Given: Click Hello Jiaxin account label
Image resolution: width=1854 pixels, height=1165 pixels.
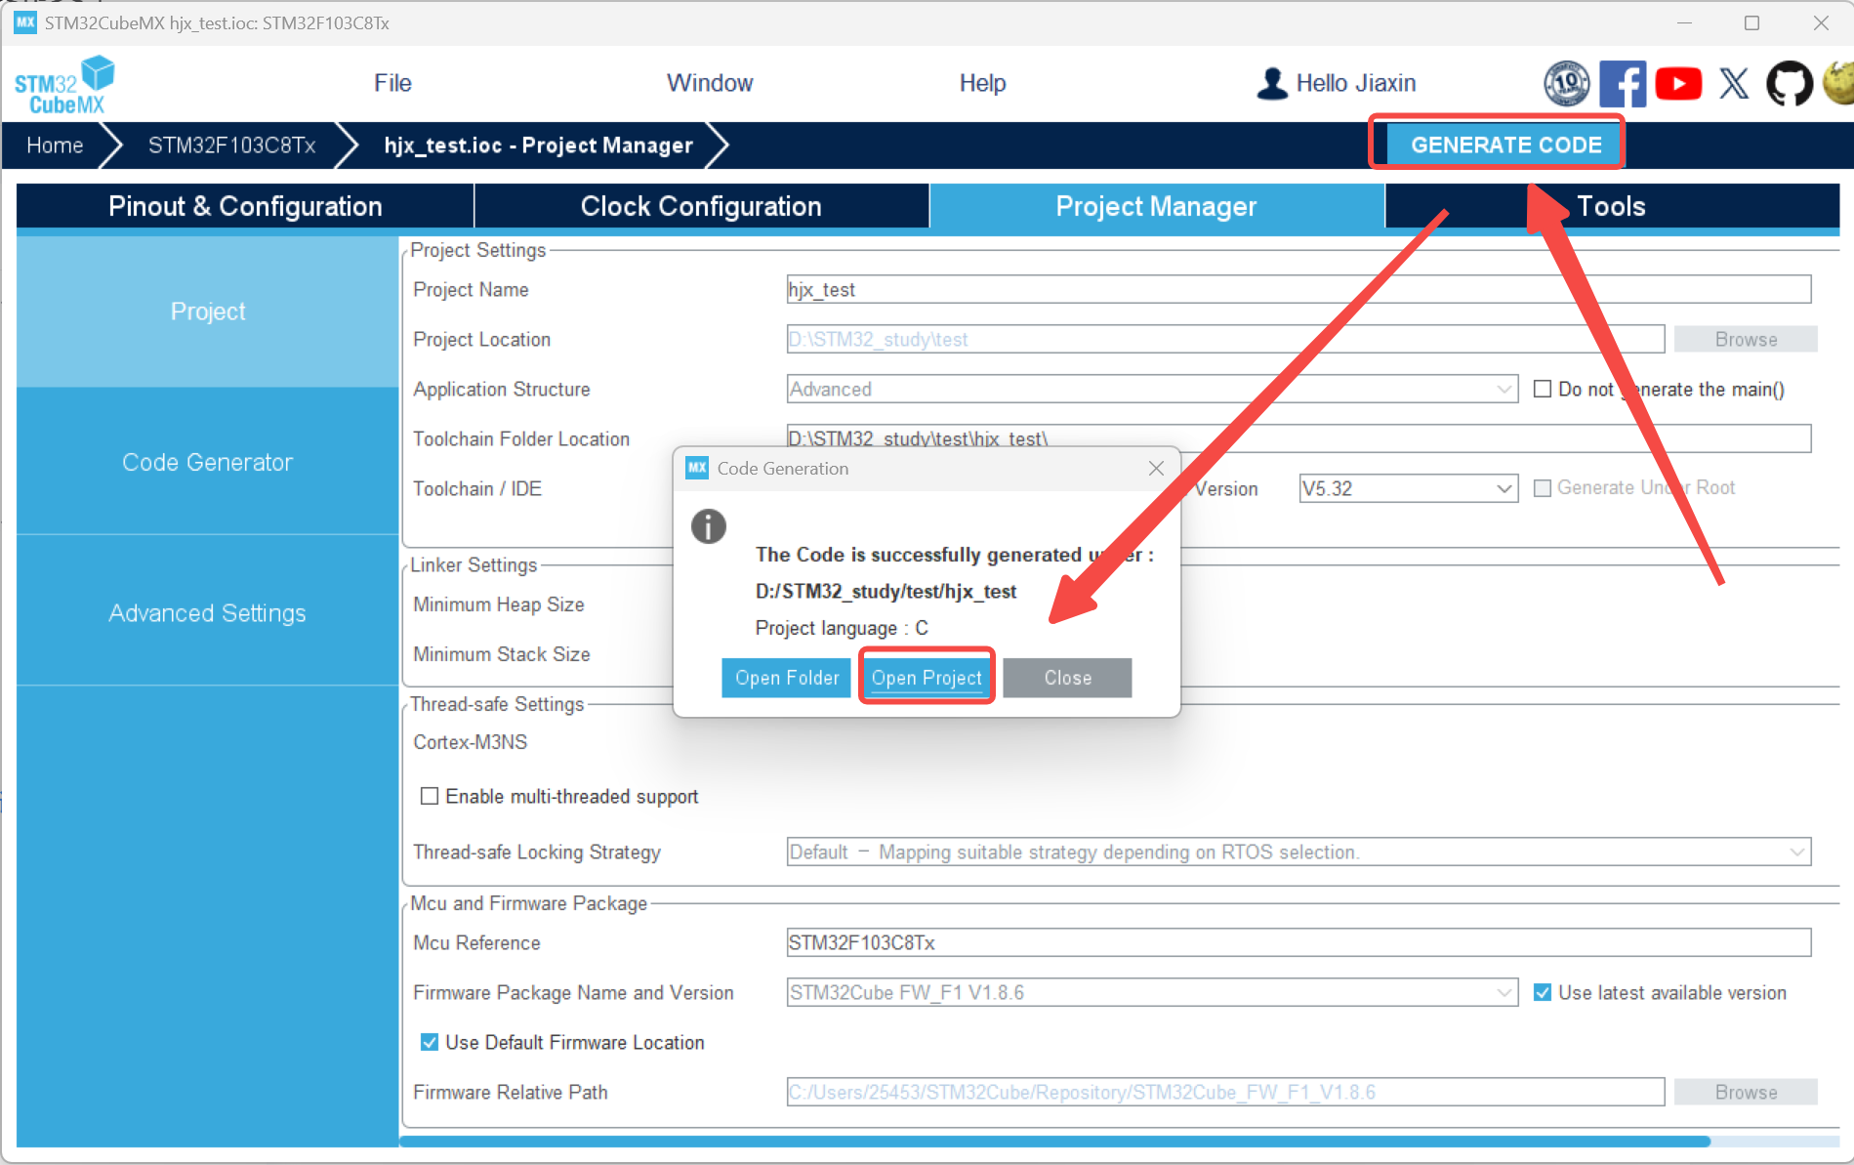Looking at the screenshot, I should tap(1355, 83).
